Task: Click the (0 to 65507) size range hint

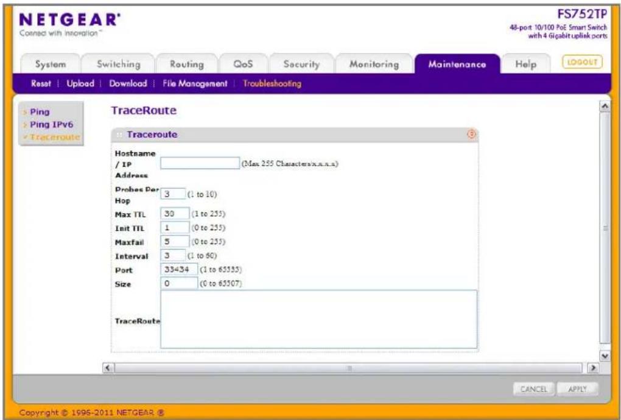Action: 220,284
